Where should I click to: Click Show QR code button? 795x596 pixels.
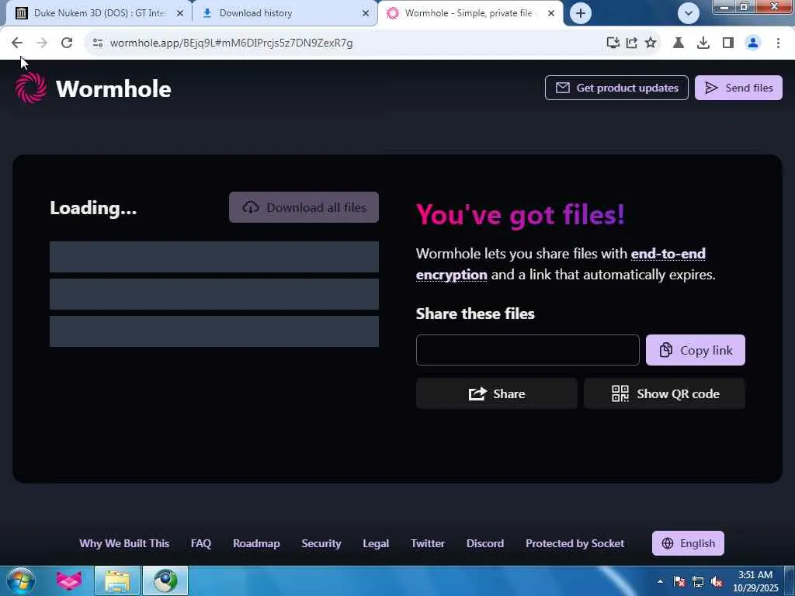point(665,393)
